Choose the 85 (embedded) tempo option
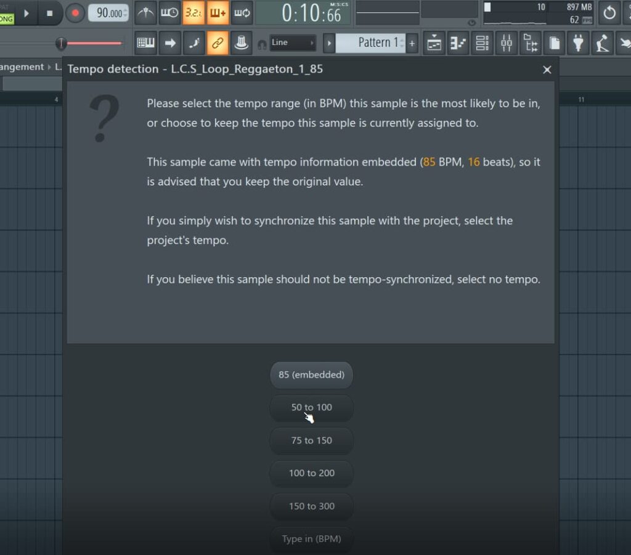The width and height of the screenshot is (631, 555). pos(311,375)
